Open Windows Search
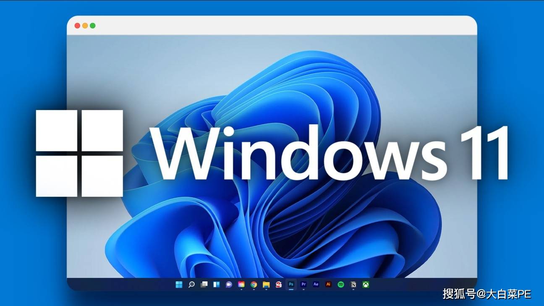The image size is (544, 306). click(191, 285)
